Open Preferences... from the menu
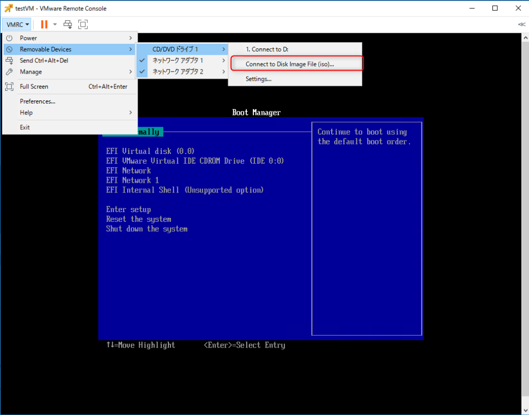 point(70,101)
